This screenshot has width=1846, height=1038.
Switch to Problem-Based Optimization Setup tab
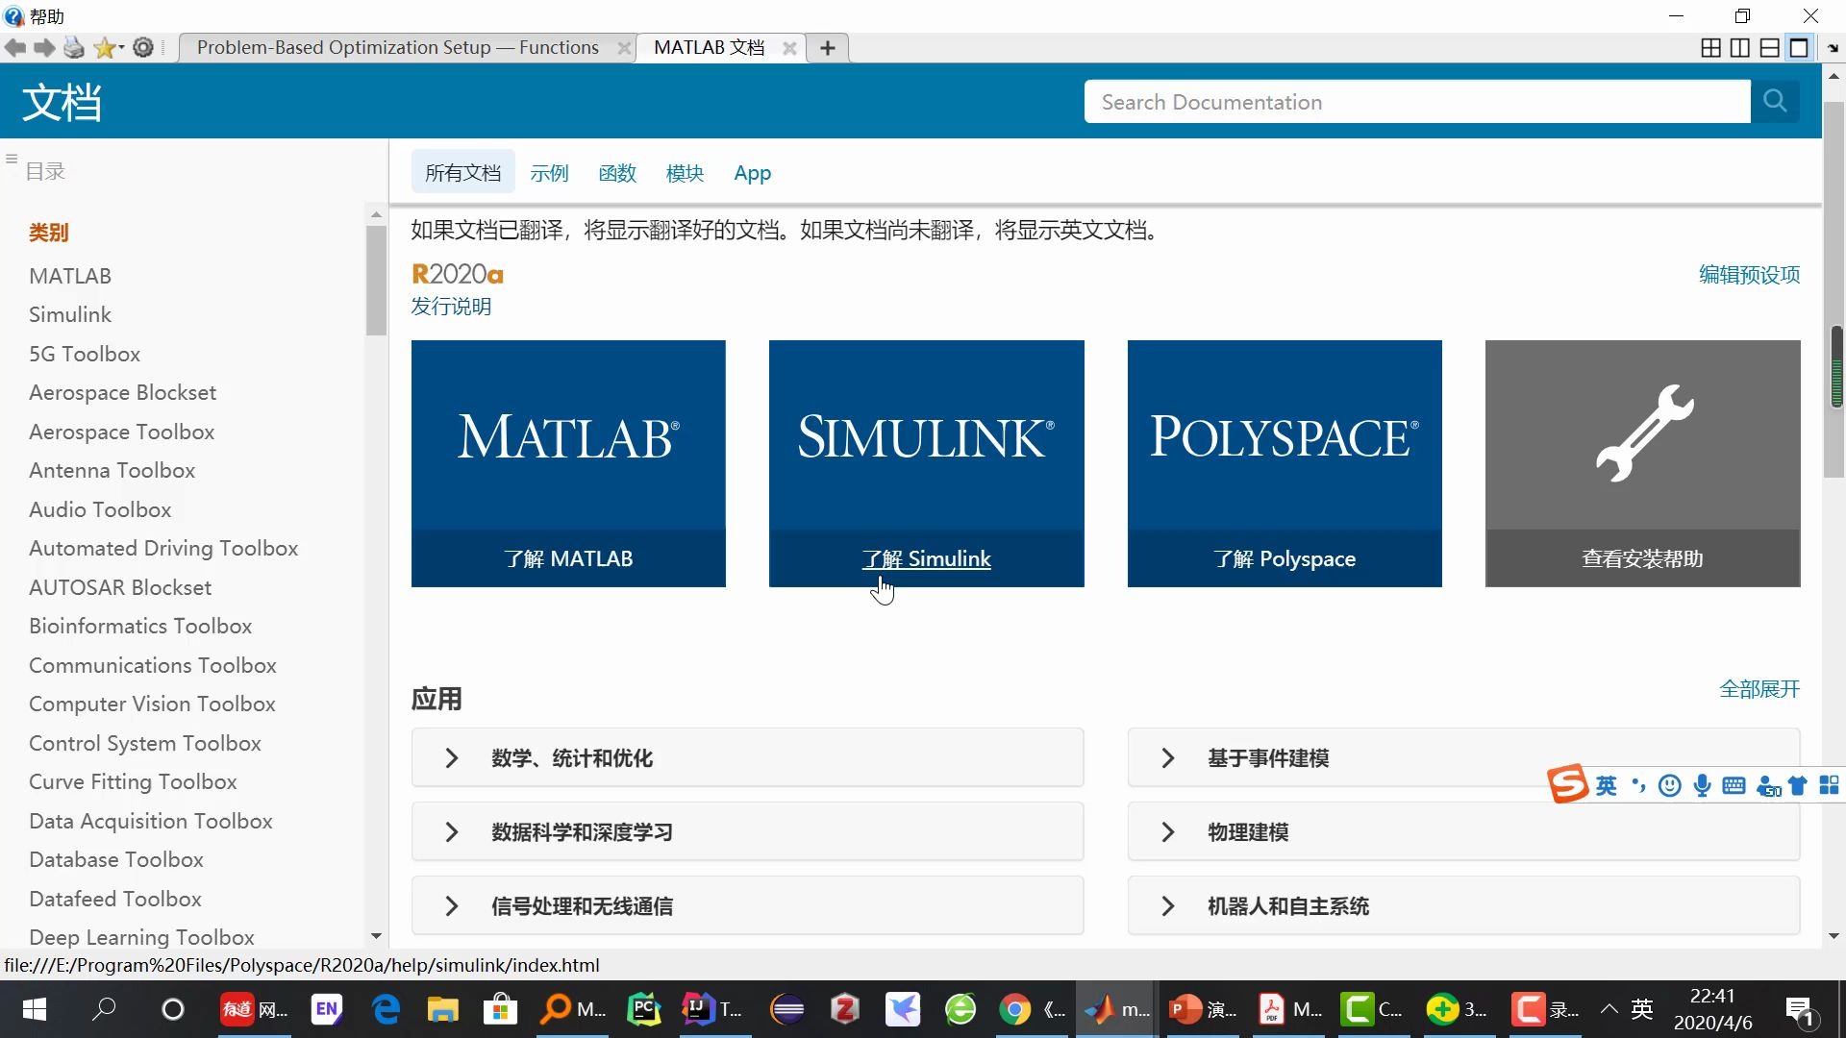[x=398, y=47]
